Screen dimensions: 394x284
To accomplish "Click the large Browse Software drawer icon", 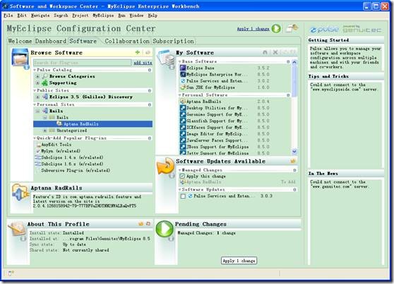I will 20,58.
